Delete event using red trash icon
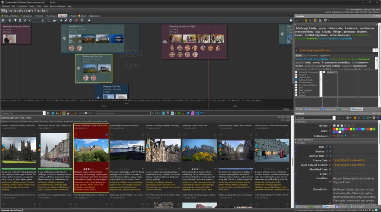This screenshot has height=212, width=381. pyautogui.click(x=76, y=20)
